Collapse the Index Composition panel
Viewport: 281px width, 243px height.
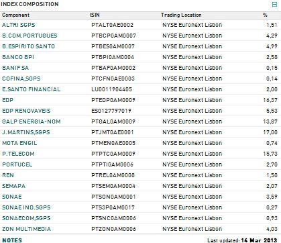[x=274, y=5]
